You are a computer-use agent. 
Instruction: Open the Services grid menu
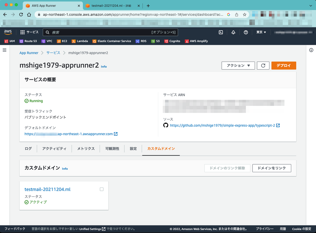point(29,32)
